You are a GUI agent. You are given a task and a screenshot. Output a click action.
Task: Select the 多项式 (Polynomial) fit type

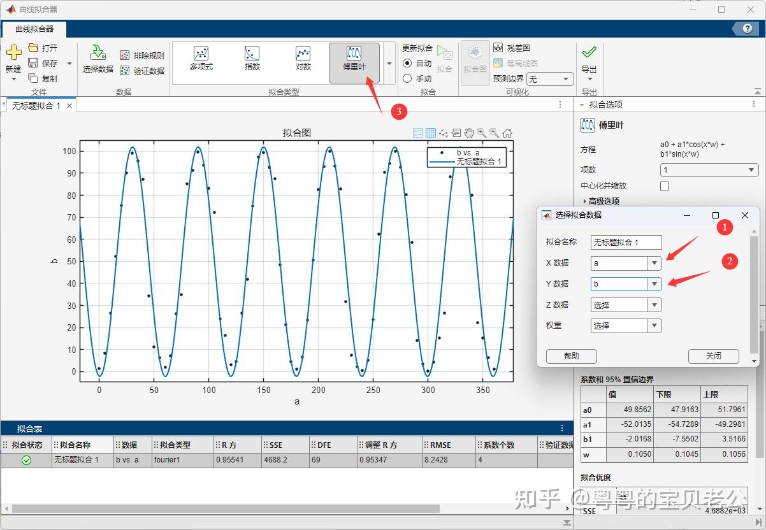click(x=201, y=61)
